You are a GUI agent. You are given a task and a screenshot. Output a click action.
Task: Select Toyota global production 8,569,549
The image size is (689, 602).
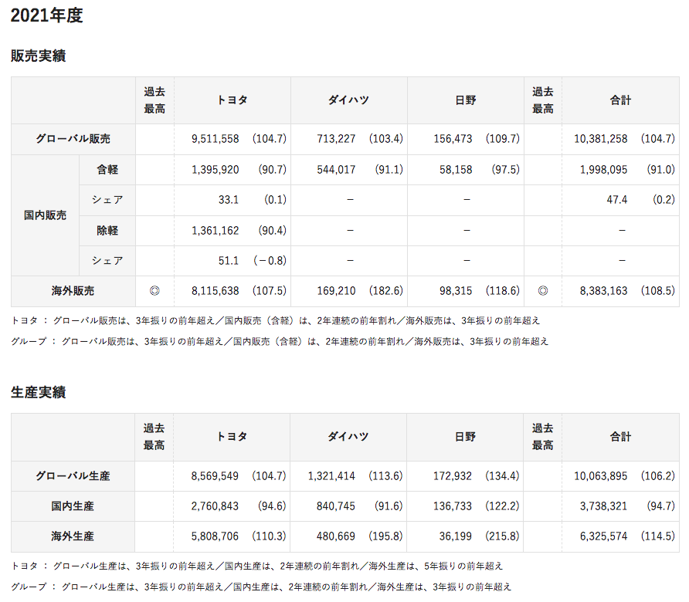point(215,476)
